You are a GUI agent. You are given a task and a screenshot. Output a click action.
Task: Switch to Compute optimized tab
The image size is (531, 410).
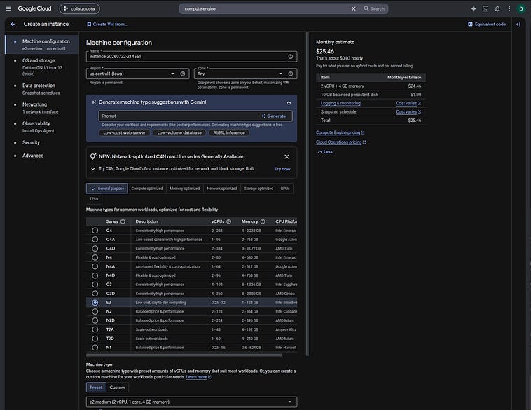tap(146, 189)
